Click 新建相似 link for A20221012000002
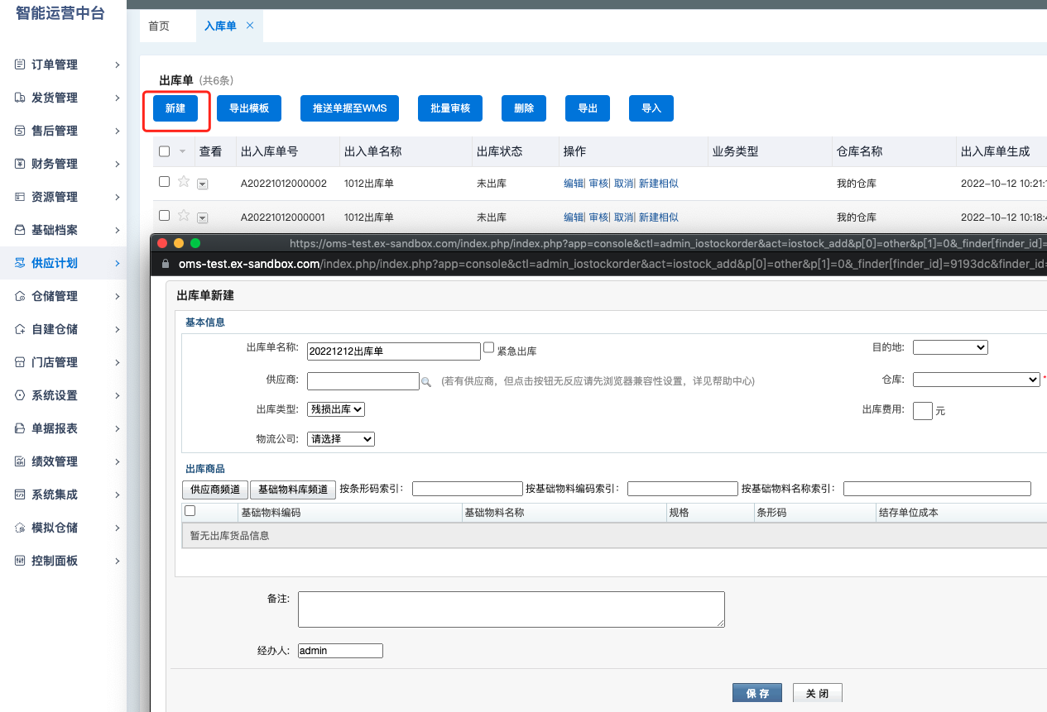This screenshot has width=1047, height=712. 659,184
